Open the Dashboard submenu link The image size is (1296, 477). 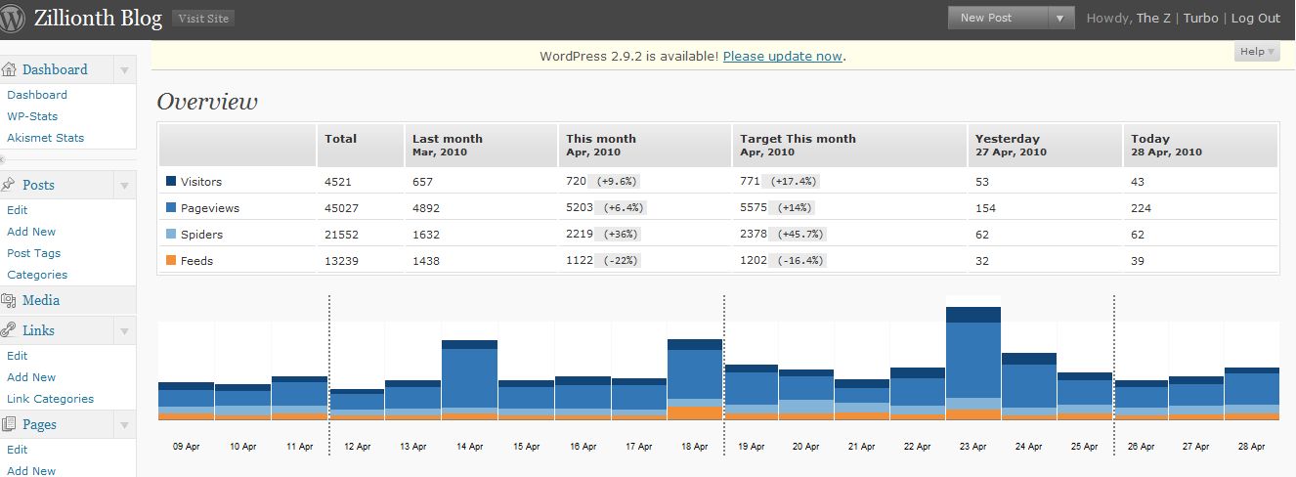pyautogui.click(x=37, y=95)
